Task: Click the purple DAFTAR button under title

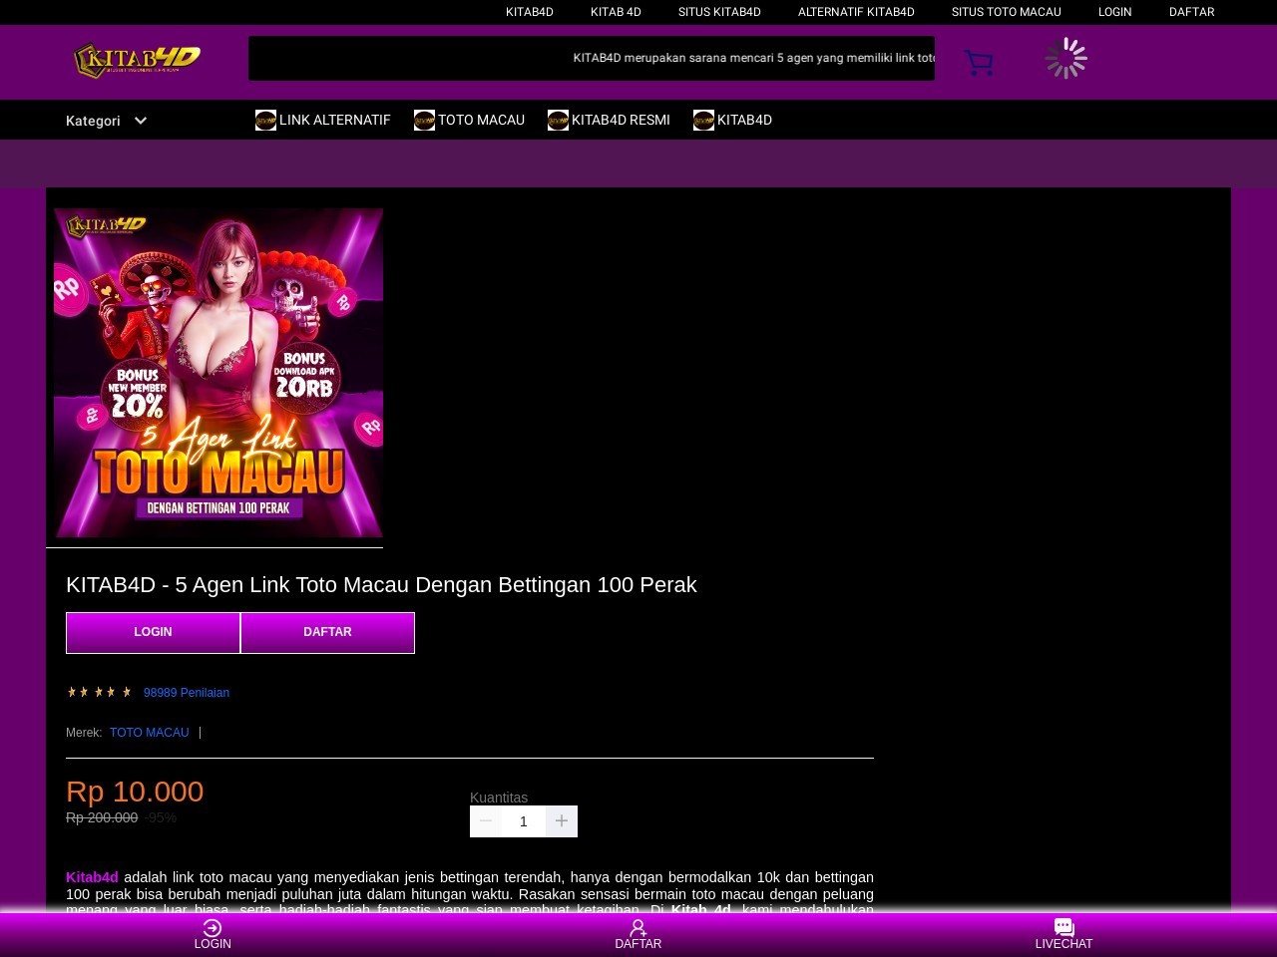Action: 327,633
